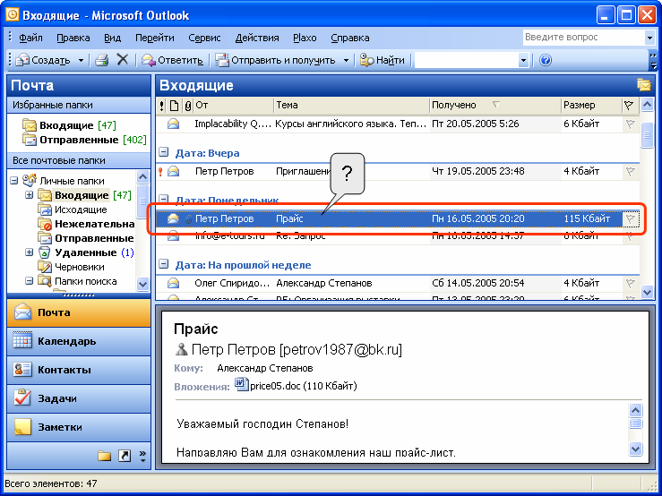Open the Сервис menu
This screenshot has height=496, width=662.
(204, 38)
